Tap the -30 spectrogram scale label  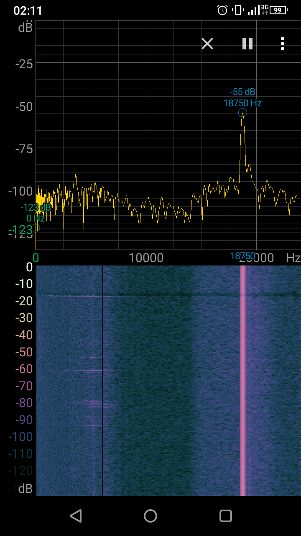[24, 318]
